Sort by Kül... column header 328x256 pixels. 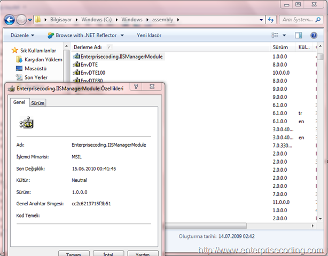304,47
